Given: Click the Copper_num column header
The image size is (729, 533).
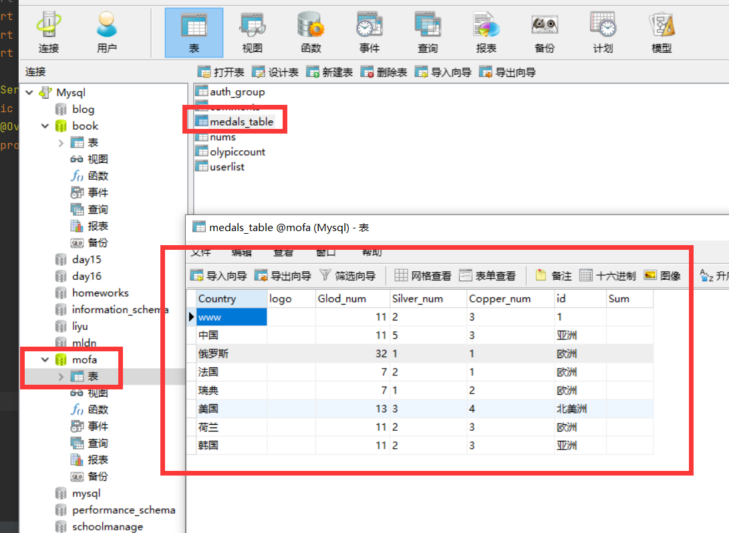Looking at the screenshot, I should coord(511,299).
